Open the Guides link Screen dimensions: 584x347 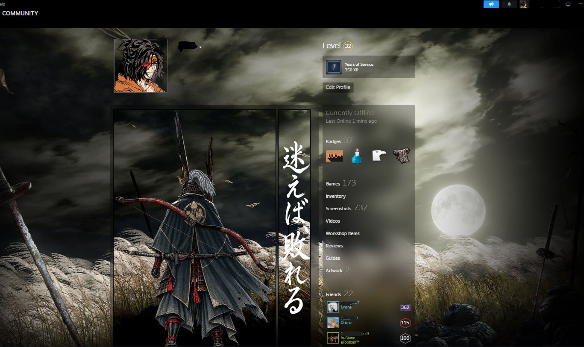333,258
